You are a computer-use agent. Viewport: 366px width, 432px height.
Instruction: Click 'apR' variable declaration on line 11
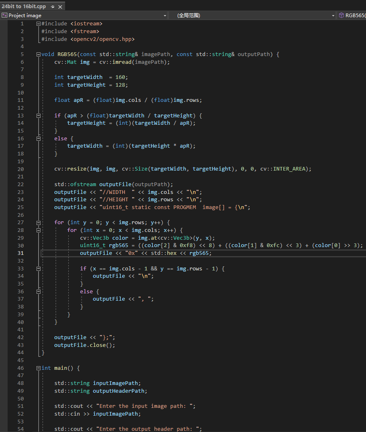click(x=78, y=100)
